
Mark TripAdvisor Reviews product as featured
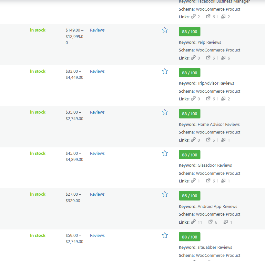165,71
